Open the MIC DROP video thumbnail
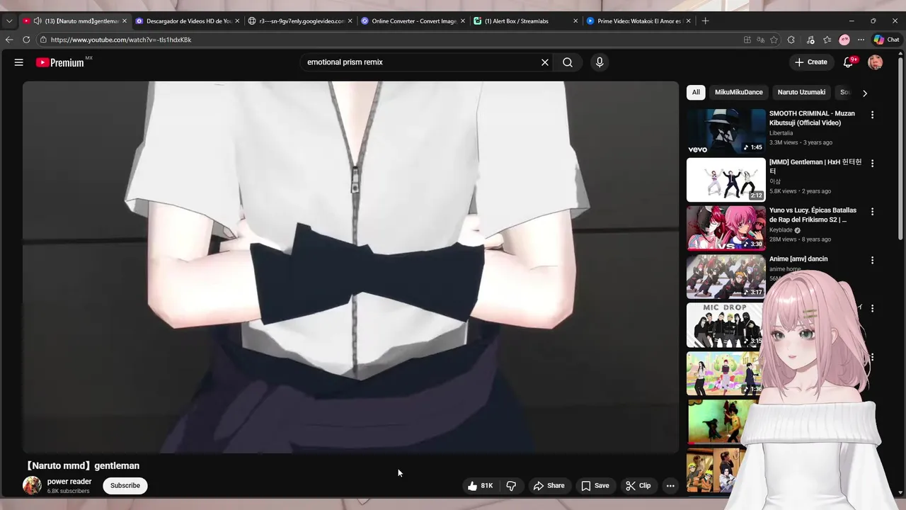Image resolution: width=906 pixels, height=510 pixels. [725, 325]
